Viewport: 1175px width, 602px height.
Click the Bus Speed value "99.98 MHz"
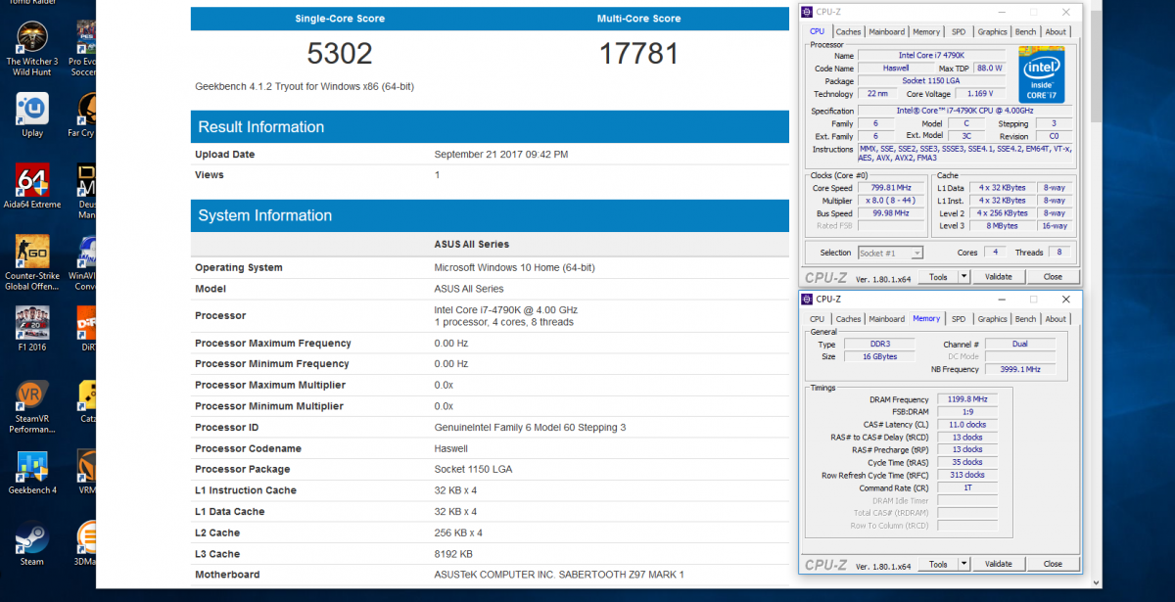point(890,213)
